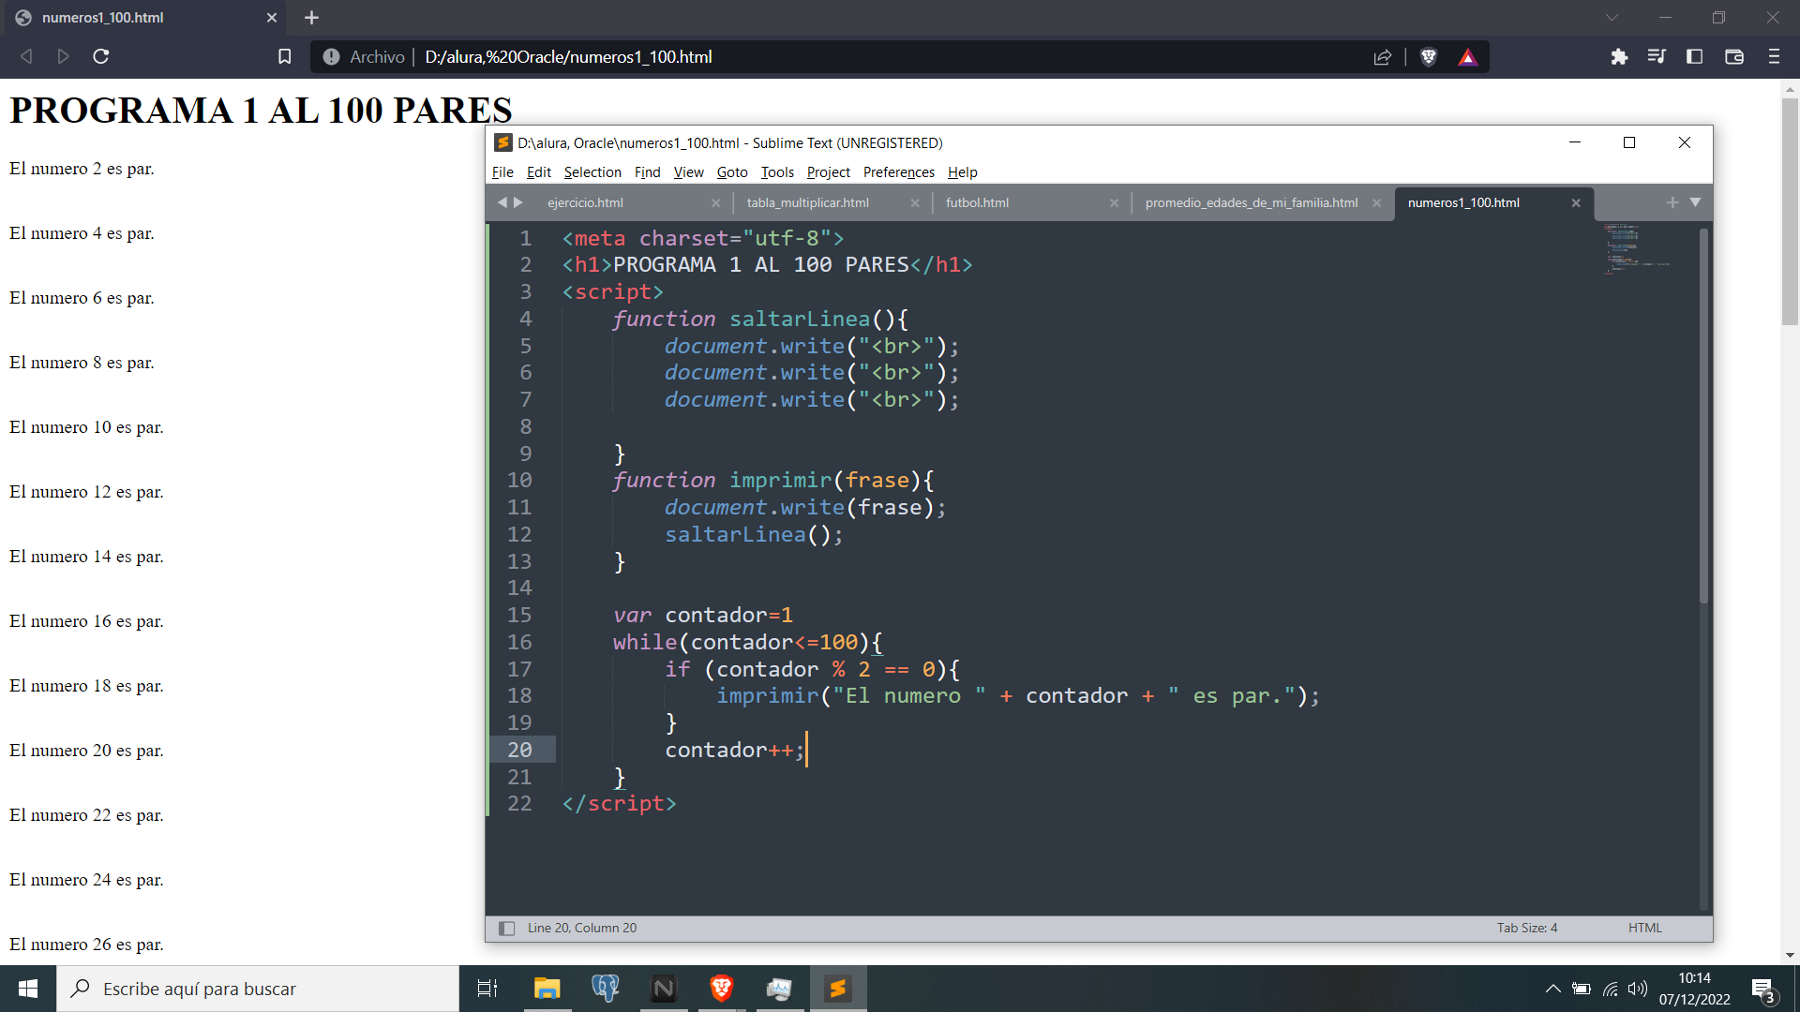Open the playlist icon in the browser toolbar
Image resolution: width=1800 pixels, height=1012 pixels.
click(x=1657, y=56)
